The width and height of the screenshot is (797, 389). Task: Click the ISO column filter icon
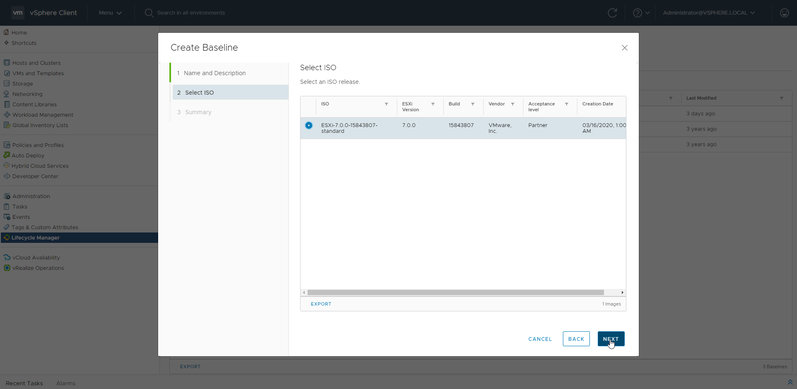pos(386,104)
